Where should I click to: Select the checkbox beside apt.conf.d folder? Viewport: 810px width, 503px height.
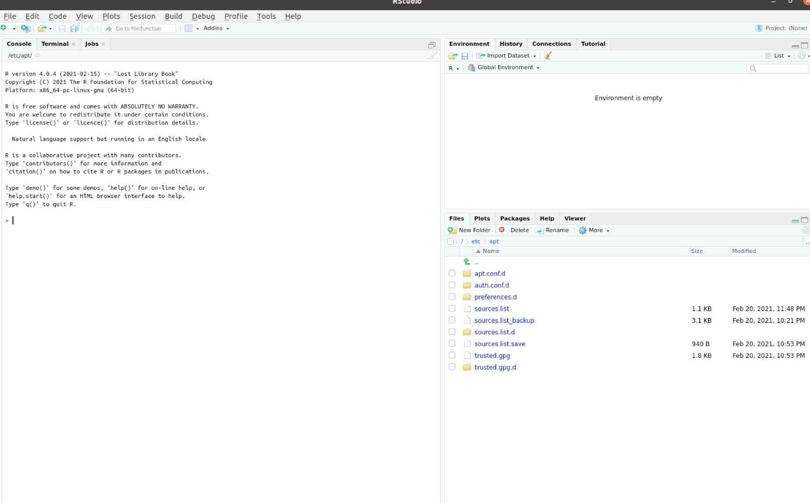point(451,273)
